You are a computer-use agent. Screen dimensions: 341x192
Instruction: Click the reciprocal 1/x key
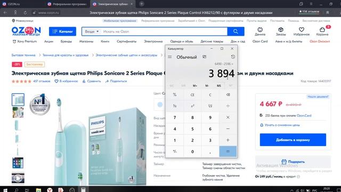(175, 106)
